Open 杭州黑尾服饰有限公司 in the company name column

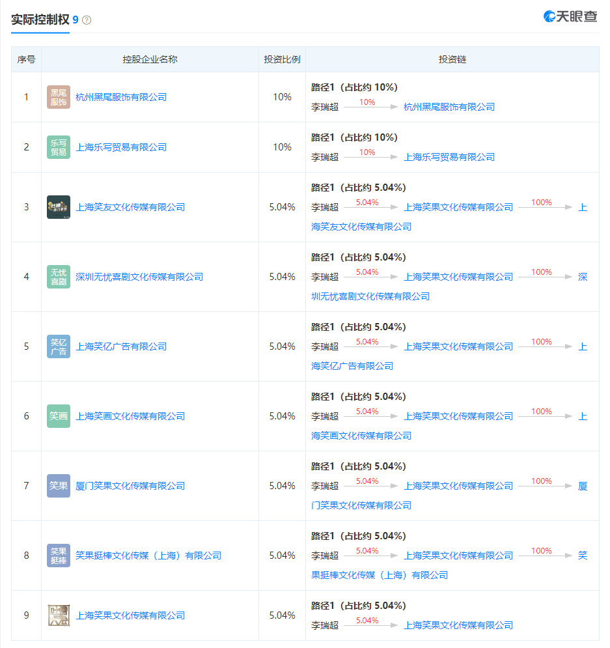pos(121,97)
